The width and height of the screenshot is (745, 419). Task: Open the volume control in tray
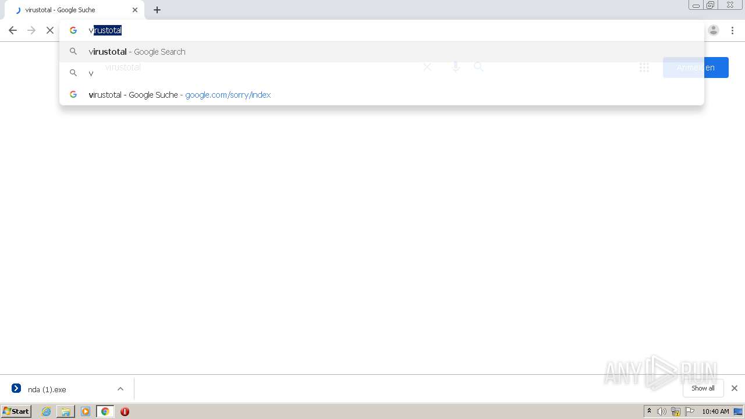point(662,411)
